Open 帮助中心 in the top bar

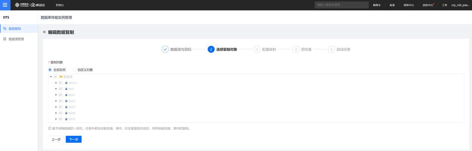[x=409, y=5]
